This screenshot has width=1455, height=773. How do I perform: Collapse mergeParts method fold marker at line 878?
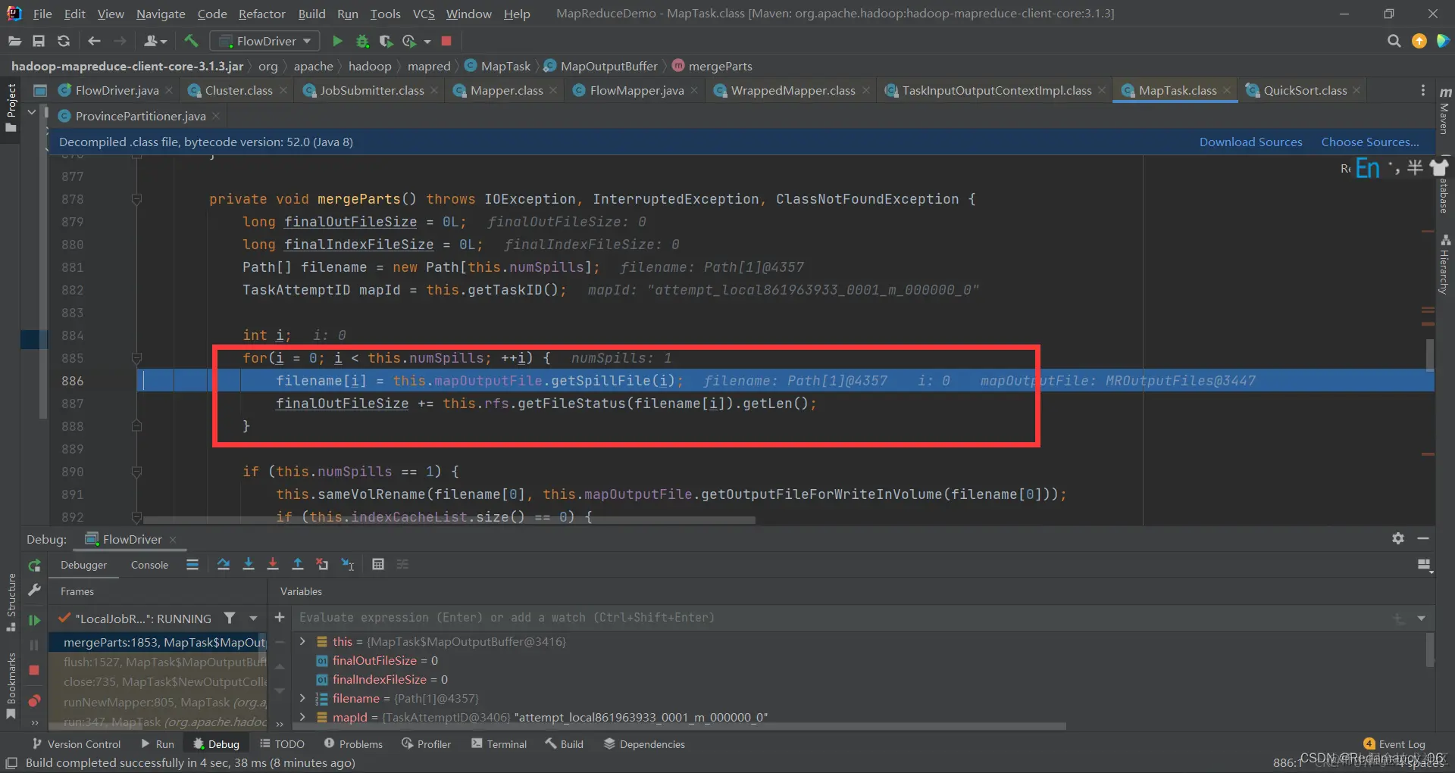pyautogui.click(x=137, y=198)
